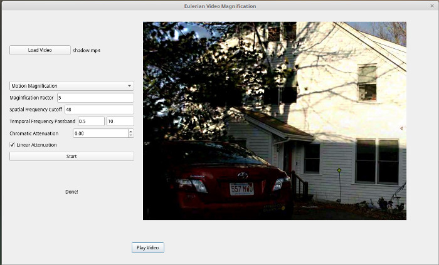Click the Spatial Frequency Cutoff input field
This screenshot has width=439, height=265.
point(98,110)
